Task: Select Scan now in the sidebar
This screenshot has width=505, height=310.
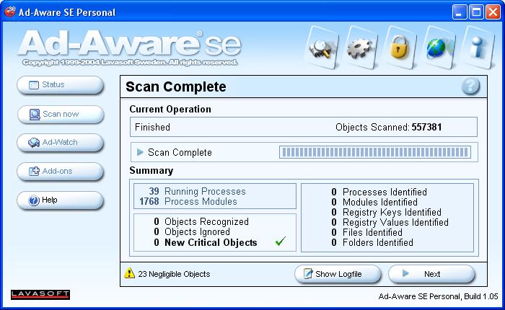Action: coord(60,115)
